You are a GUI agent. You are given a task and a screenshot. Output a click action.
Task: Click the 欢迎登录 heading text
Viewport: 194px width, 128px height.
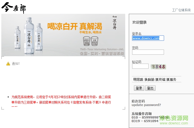[139, 22]
